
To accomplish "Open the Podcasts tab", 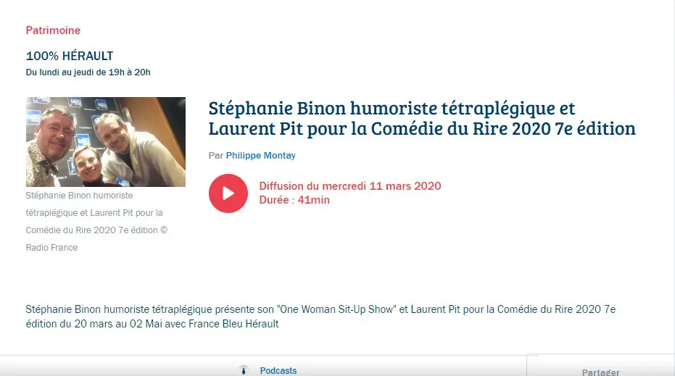I will pyautogui.click(x=278, y=370).
